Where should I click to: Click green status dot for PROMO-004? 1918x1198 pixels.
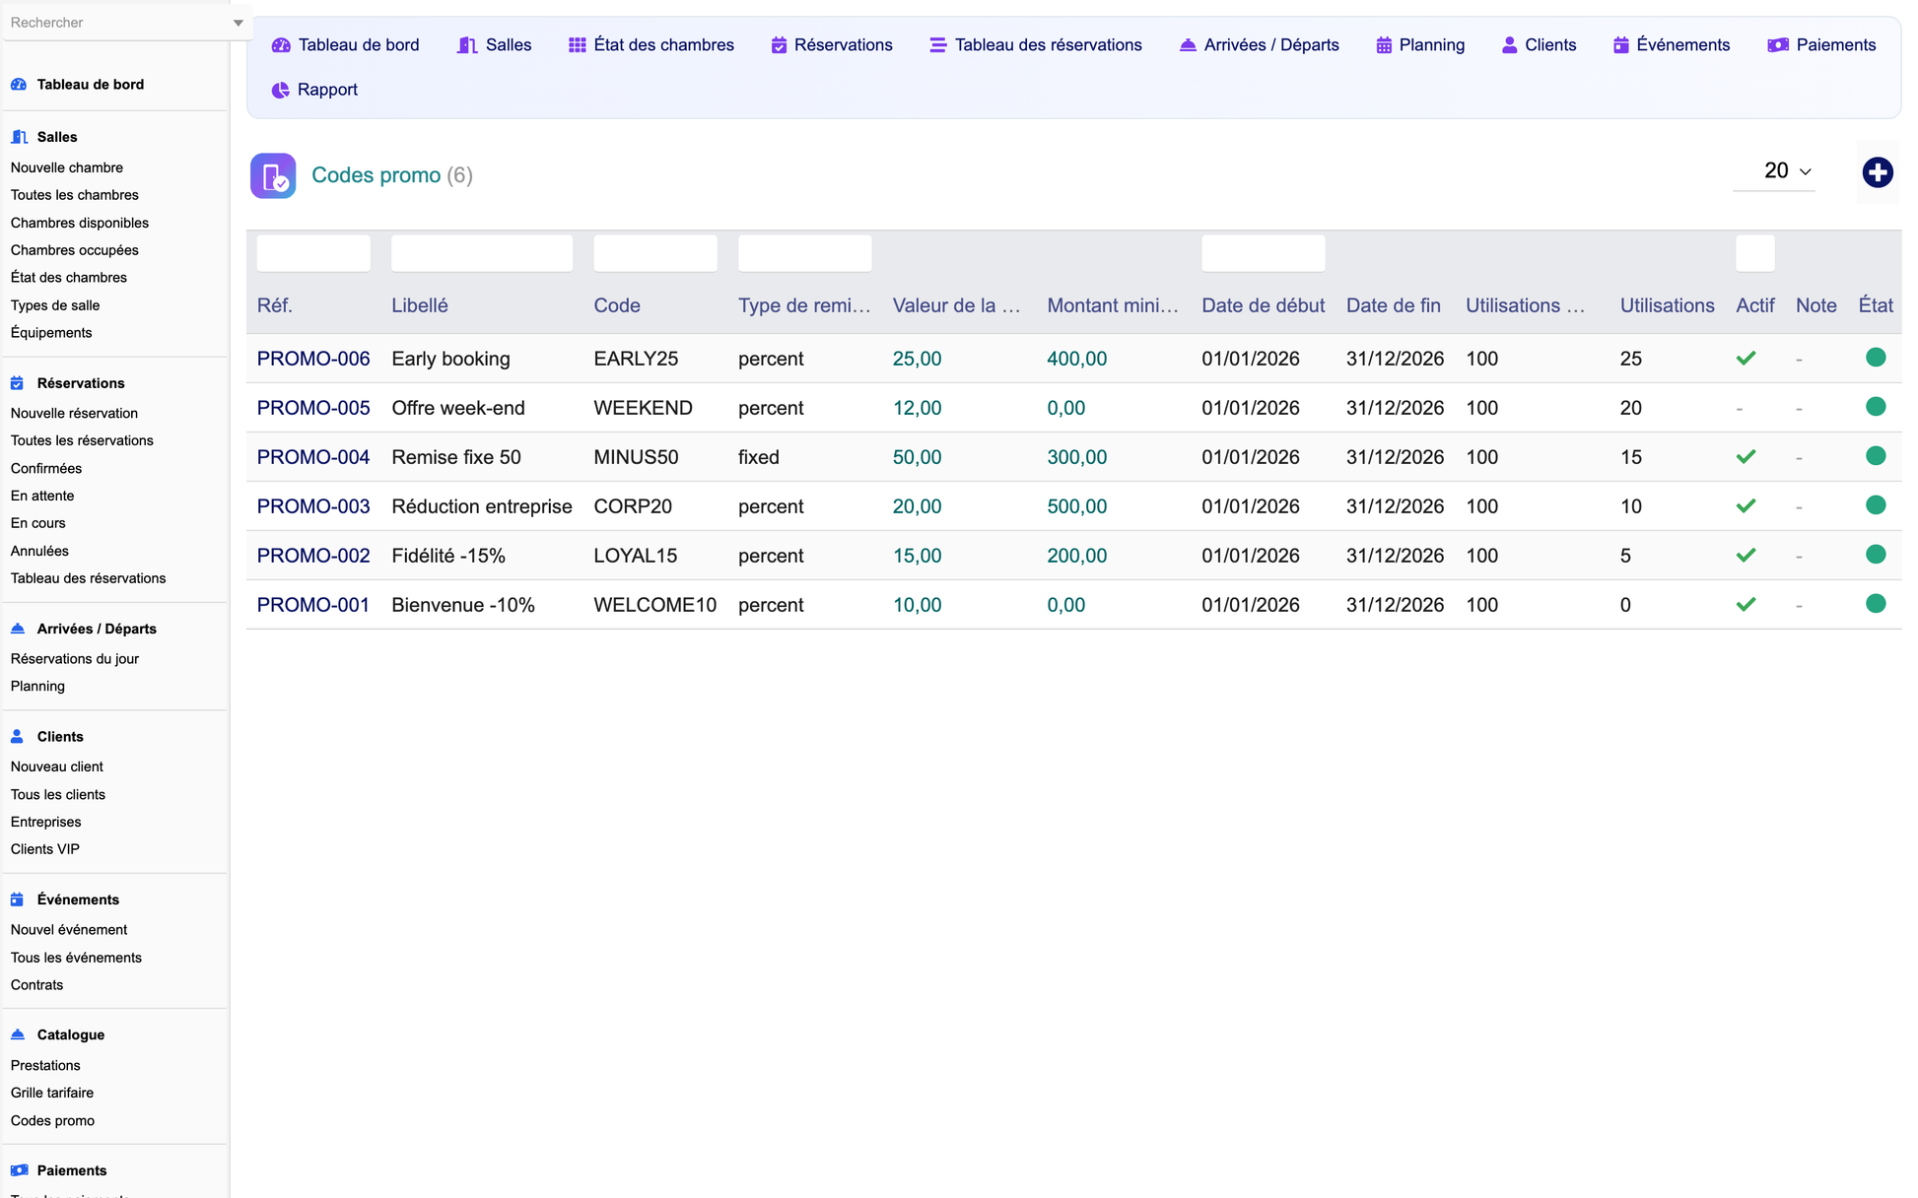1876,456
